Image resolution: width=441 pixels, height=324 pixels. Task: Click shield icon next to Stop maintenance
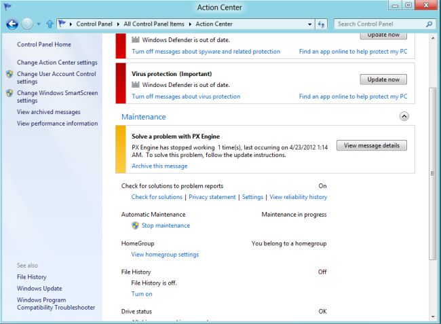(135, 226)
